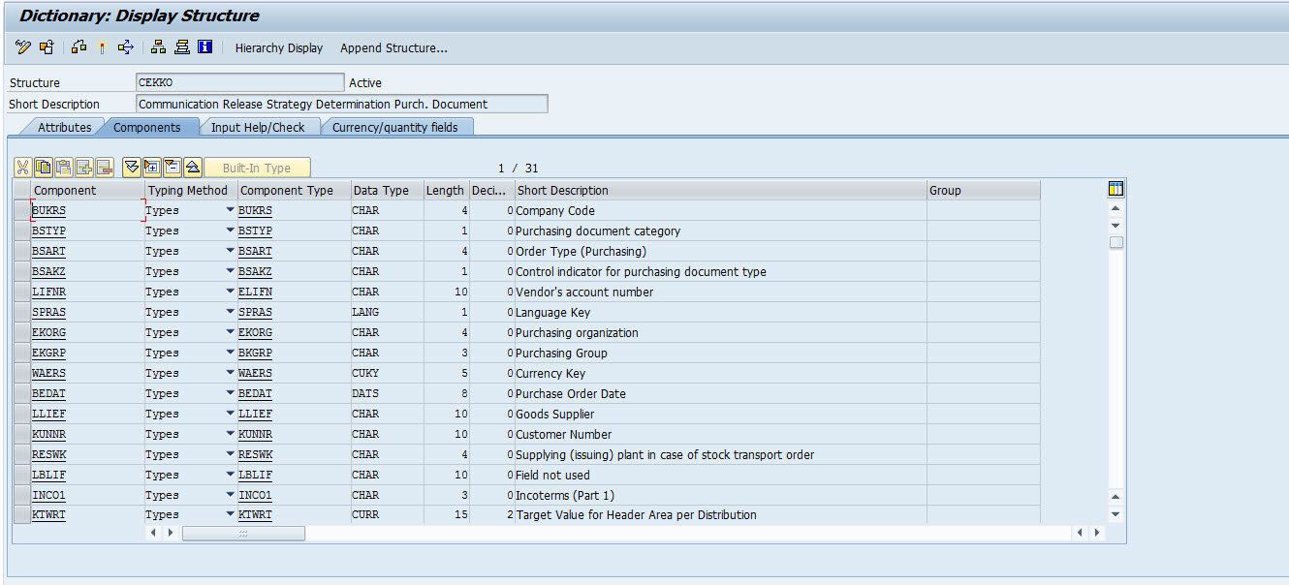Click the Append Structure... button
1289x585 pixels.
393,47
